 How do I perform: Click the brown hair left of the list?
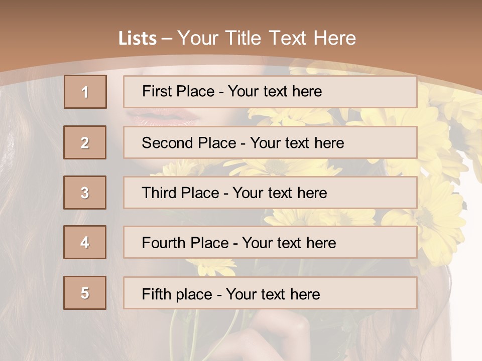(x=30, y=201)
